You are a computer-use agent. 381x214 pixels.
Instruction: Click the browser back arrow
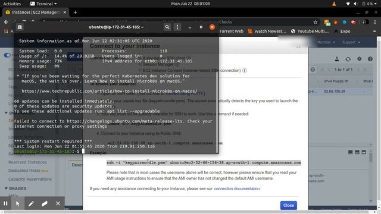[x=6, y=22]
